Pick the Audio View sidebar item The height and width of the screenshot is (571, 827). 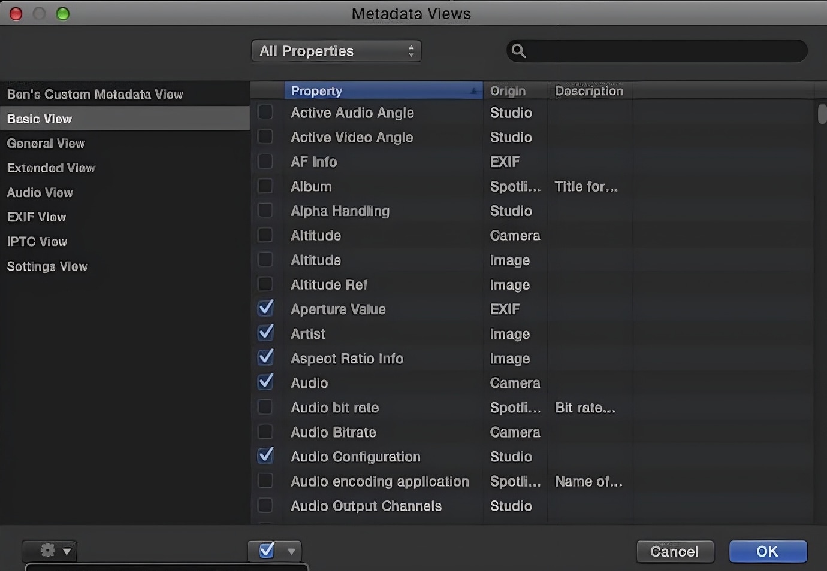tap(40, 192)
